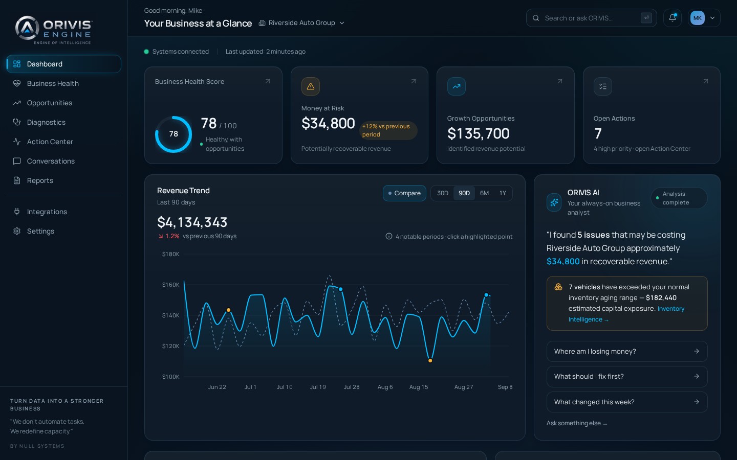Click the Conversations chat bubble icon
This screenshot has height=460, width=737.
(17, 161)
